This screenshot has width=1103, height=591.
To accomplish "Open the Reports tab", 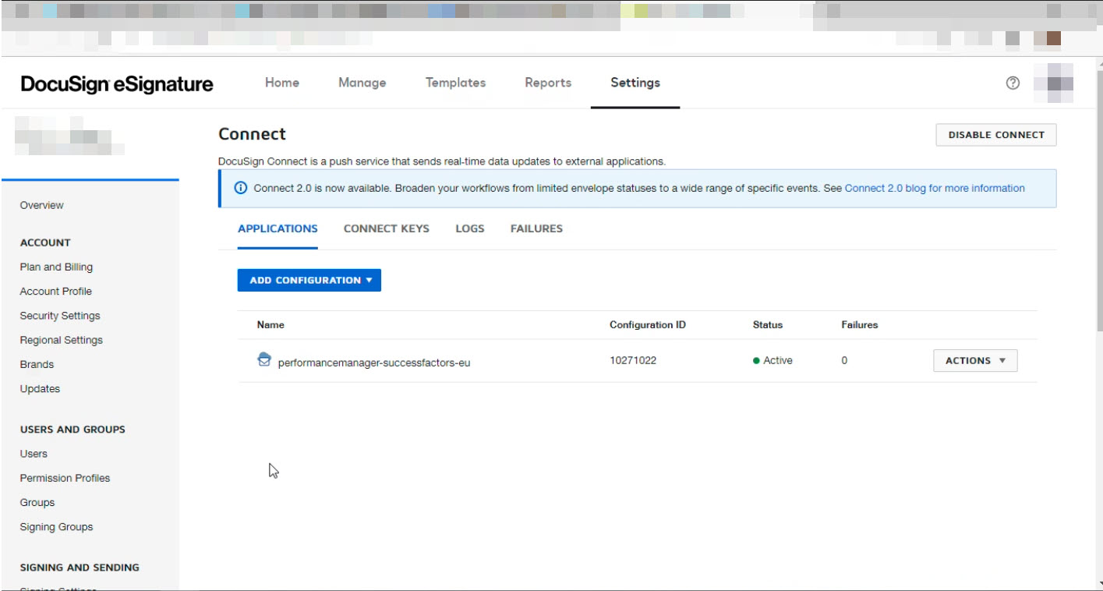I will click(548, 83).
